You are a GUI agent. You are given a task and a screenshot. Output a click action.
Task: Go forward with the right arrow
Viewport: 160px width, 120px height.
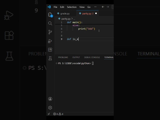pos(108,7)
